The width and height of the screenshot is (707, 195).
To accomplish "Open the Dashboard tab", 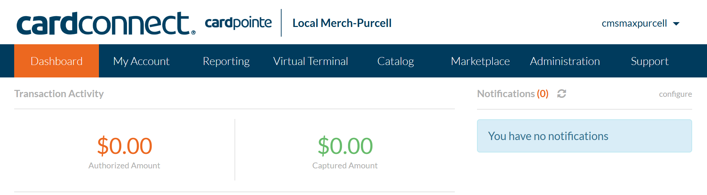I will pyautogui.click(x=57, y=61).
